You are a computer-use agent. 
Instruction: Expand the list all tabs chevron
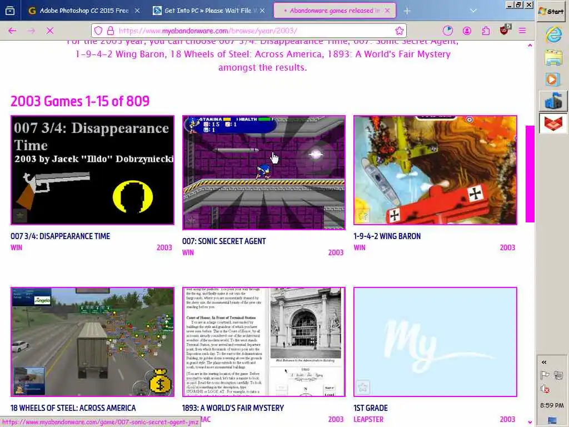click(x=473, y=11)
